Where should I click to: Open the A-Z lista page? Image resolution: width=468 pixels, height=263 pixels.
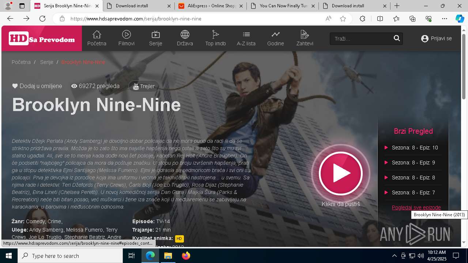point(246,38)
